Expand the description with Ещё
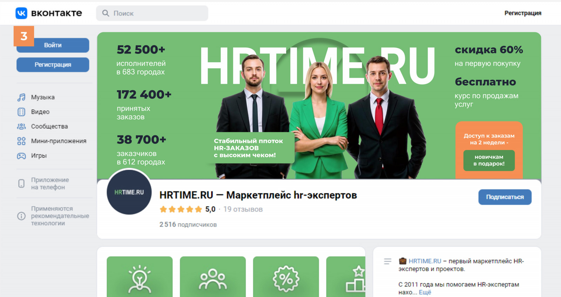This screenshot has height=297, width=561. pyautogui.click(x=425, y=292)
